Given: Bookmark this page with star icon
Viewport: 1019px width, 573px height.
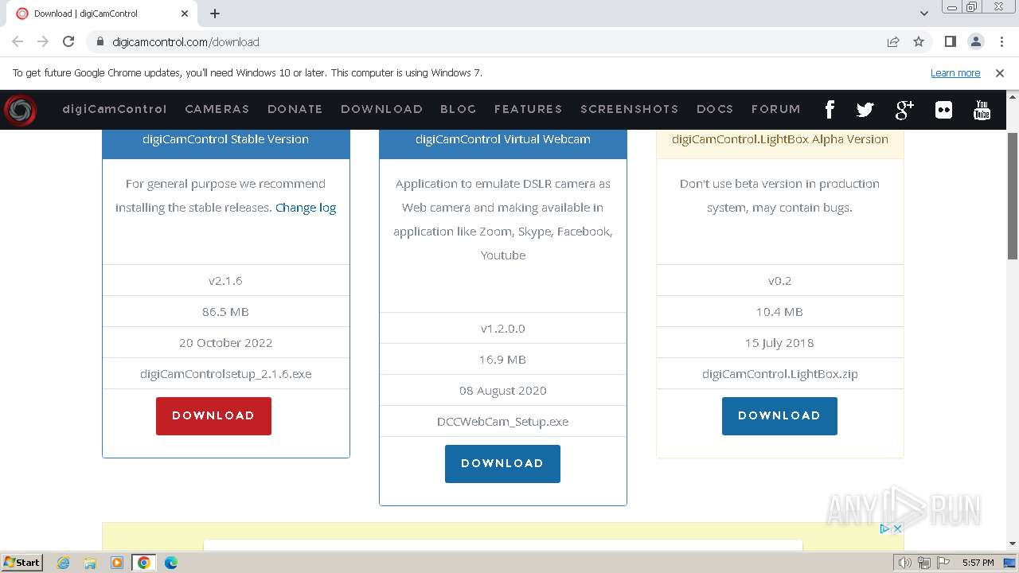Looking at the screenshot, I should 919,41.
